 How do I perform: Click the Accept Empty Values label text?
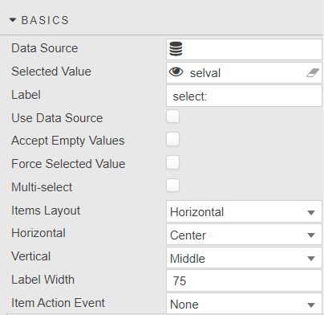(x=68, y=141)
